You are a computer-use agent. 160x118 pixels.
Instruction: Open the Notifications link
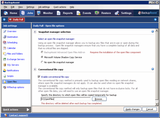tap(13, 70)
